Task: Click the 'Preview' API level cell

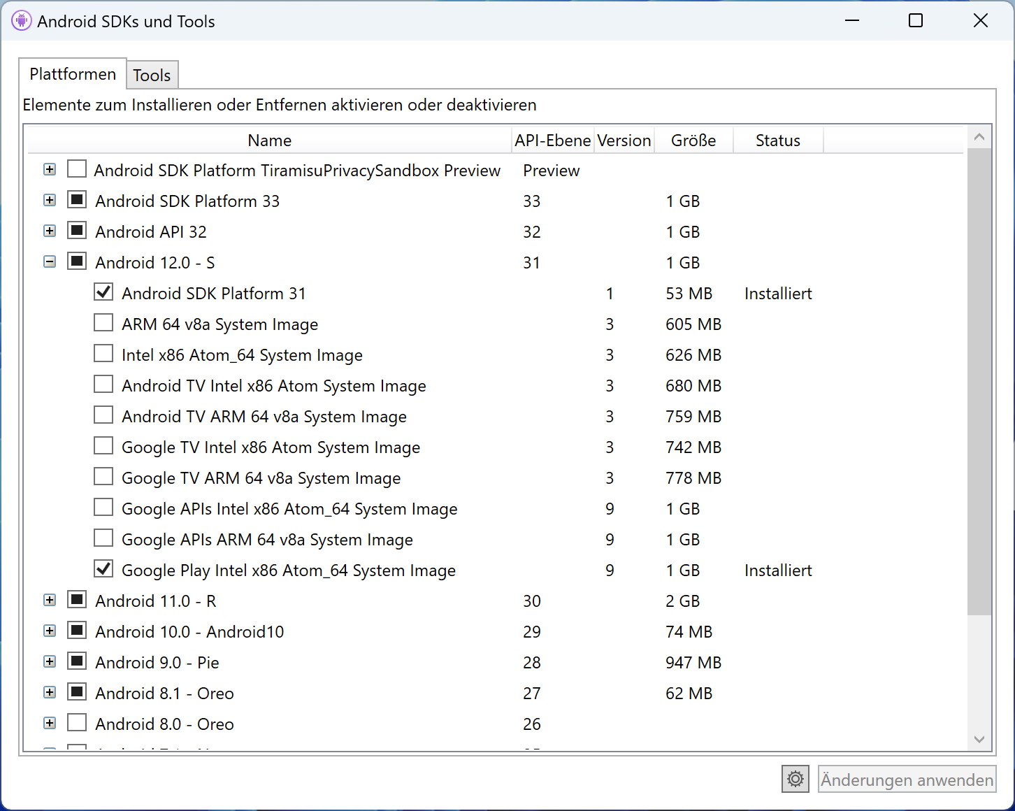Action: click(x=552, y=171)
